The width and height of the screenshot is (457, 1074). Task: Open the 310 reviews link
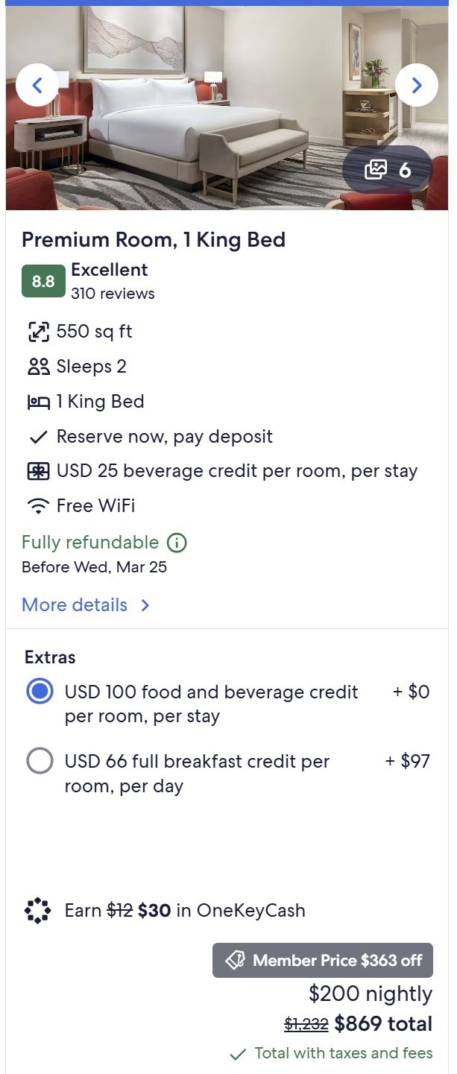[113, 294]
